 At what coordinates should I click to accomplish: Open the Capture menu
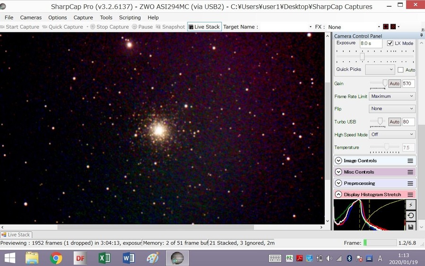point(83,18)
